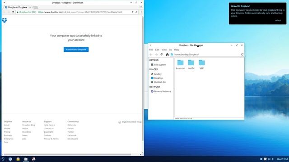Open the File Manager window menu arrow
289x162 pixels.
coord(150,45)
